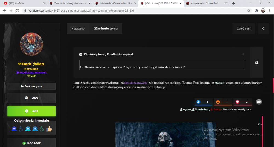Close the SKARGA NA MOS tab
The height and width of the screenshot is (147, 274).
pos(181,3)
